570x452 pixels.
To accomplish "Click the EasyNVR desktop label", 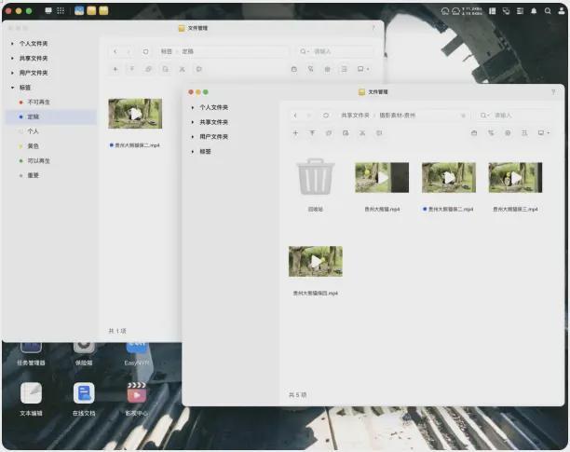I will click(137, 363).
